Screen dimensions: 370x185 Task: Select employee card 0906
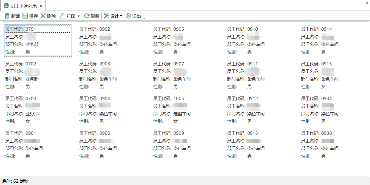(x=186, y=40)
